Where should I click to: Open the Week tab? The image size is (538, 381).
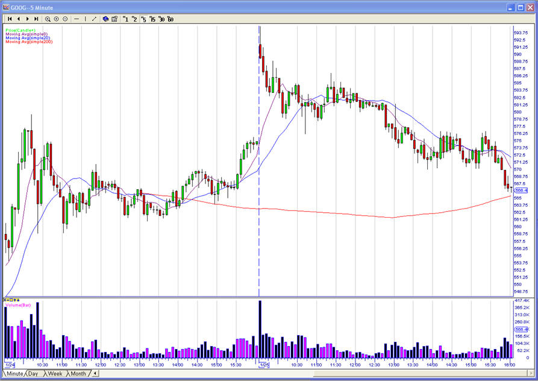pyautogui.click(x=55, y=374)
